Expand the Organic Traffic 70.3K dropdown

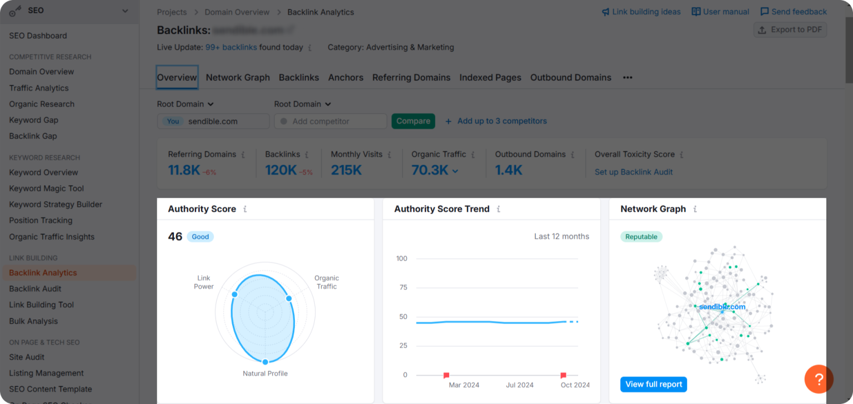point(455,171)
